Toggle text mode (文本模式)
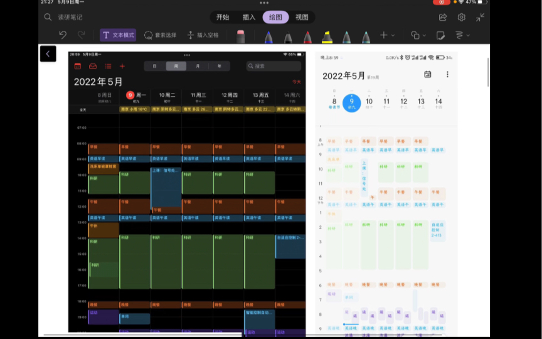 [x=118, y=35]
